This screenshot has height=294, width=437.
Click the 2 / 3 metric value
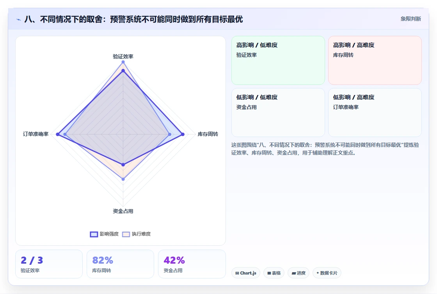click(32, 261)
